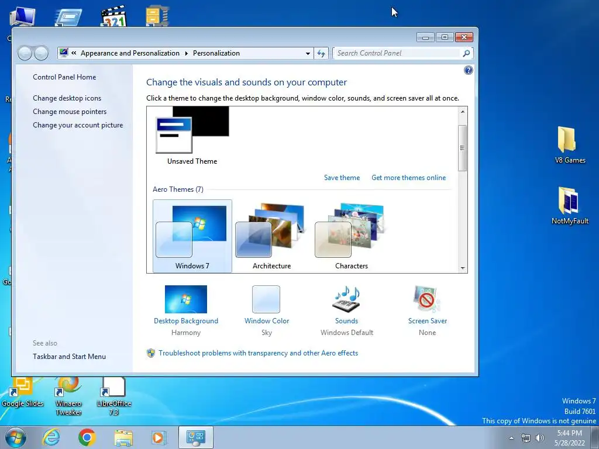
Task: Select the Unsaved Theme thumbnail
Action: click(192, 136)
